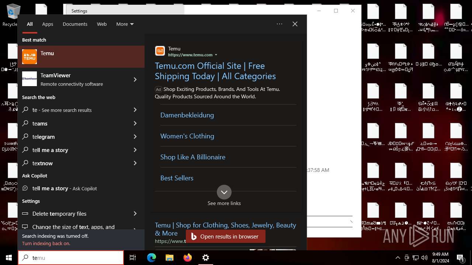Click the Temu logo in preview pane
The width and height of the screenshot is (472, 265).
[160, 51]
